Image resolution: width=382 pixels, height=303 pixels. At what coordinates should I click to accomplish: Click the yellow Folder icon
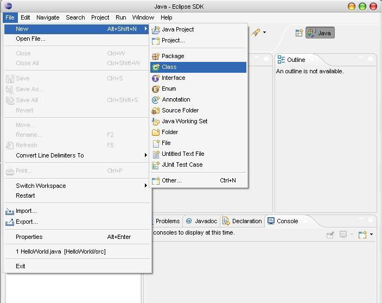(x=156, y=132)
